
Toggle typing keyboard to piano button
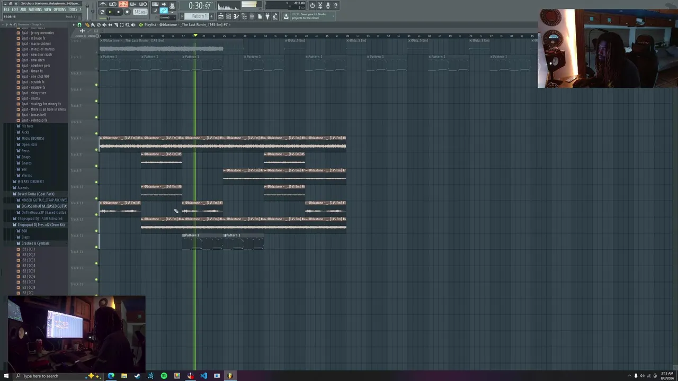pyautogui.click(x=155, y=4)
